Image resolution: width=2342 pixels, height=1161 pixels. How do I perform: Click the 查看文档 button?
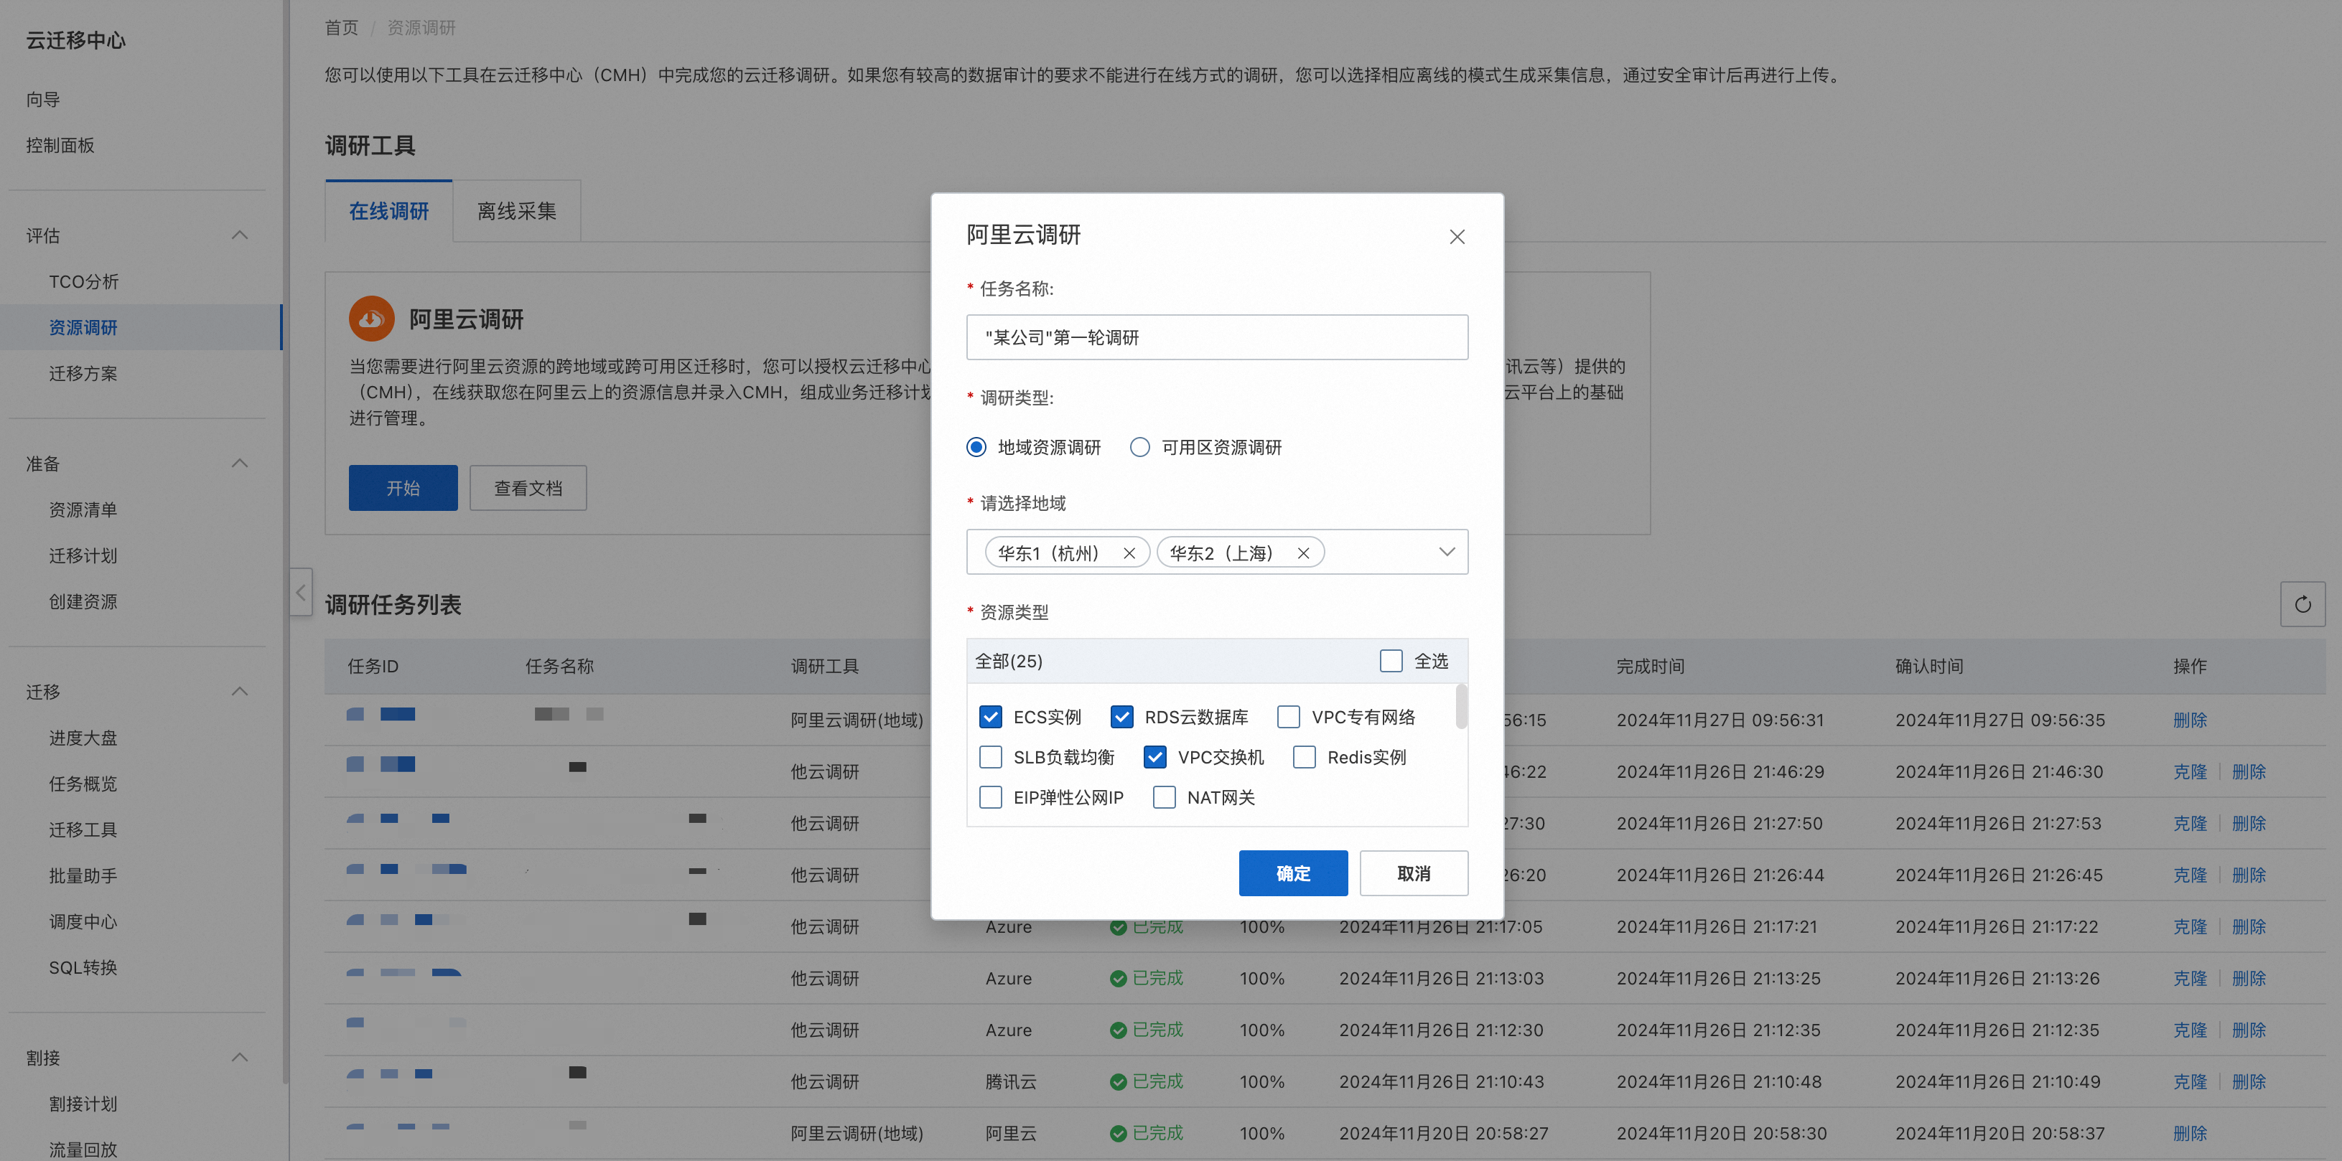528,488
